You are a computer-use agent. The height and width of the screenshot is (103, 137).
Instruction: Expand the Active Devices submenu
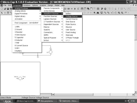pos(52,11)
